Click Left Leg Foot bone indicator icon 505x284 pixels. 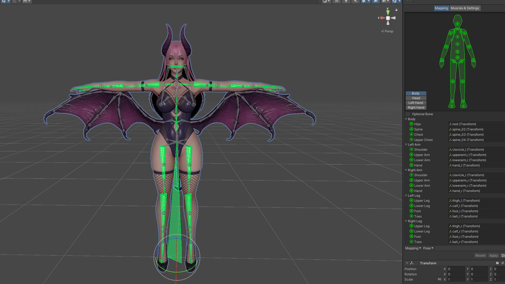[x=411, y=211]
